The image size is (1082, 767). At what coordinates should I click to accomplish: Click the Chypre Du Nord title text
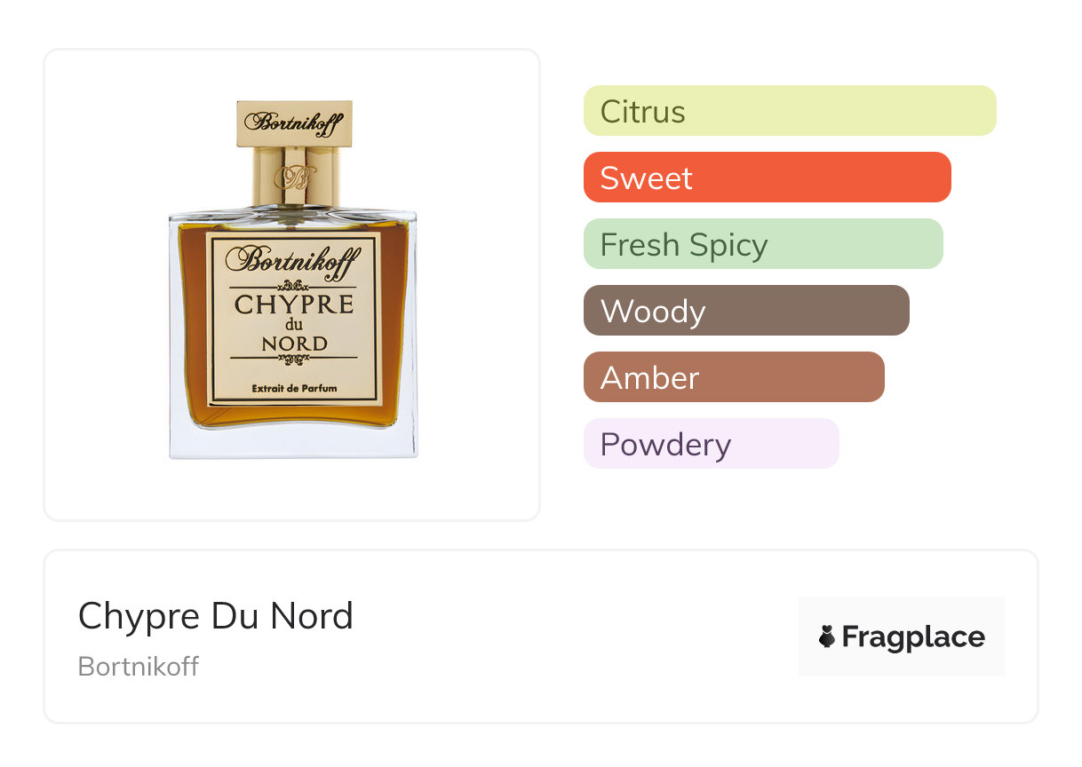pos(216,616)
